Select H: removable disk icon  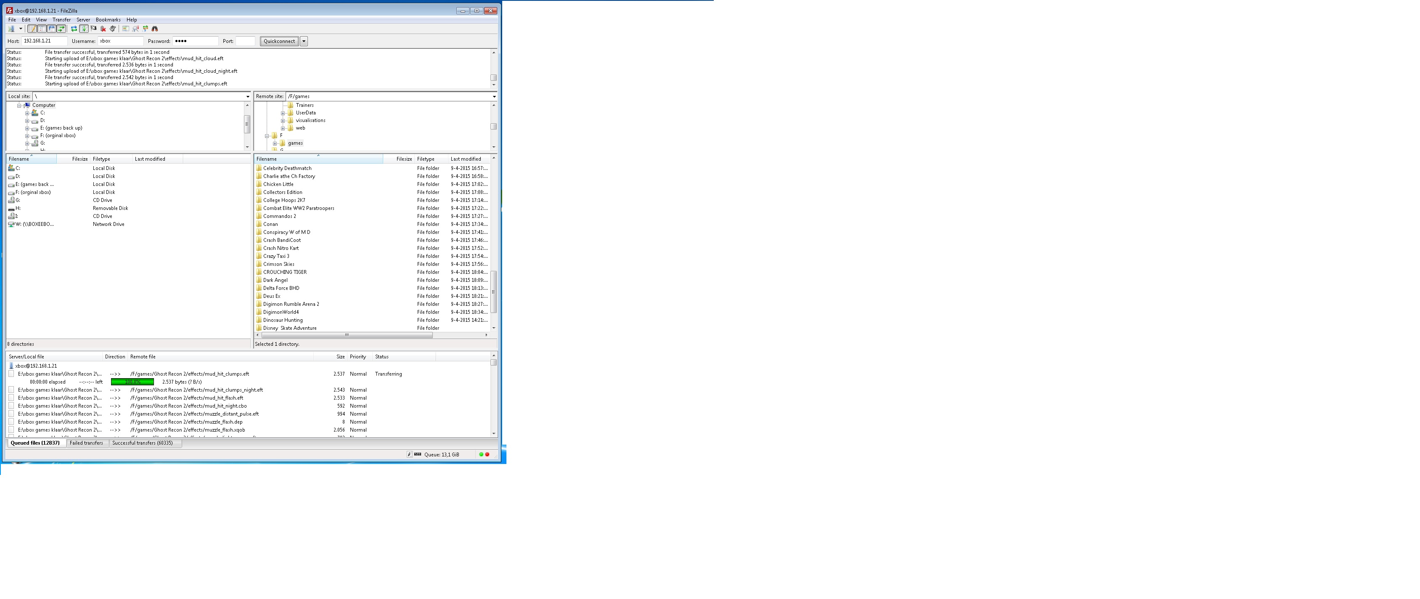11,209
